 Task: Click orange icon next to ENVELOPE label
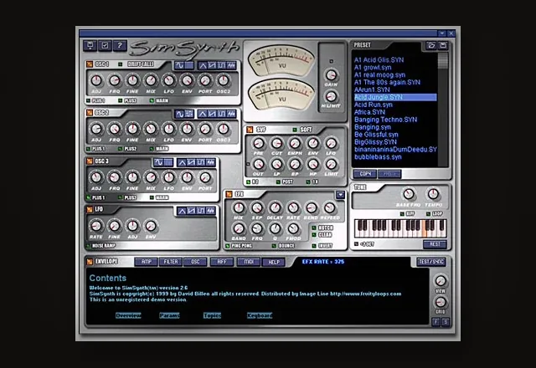(x=90, y=262)
